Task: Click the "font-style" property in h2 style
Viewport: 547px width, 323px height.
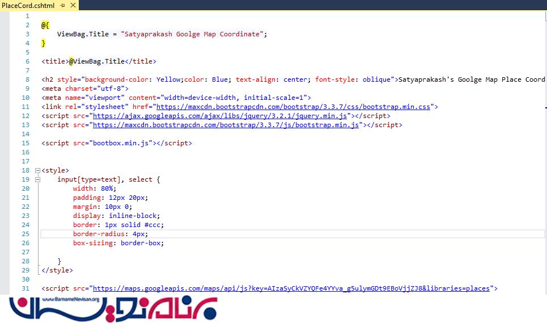Action: coord(335,79)
